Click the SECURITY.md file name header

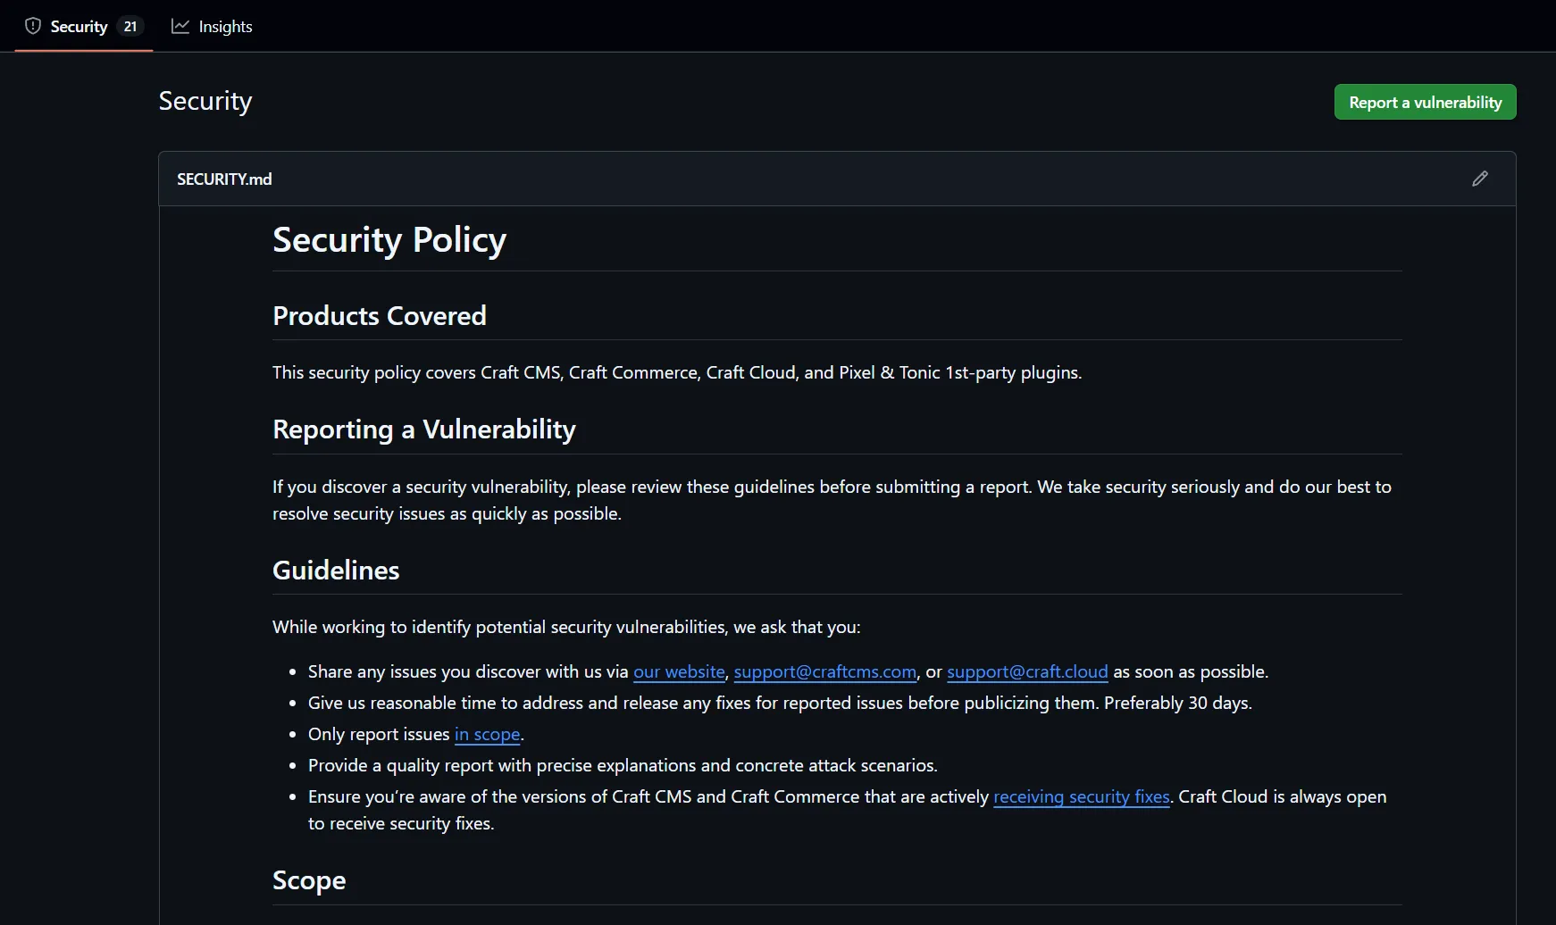click(224, 179)
